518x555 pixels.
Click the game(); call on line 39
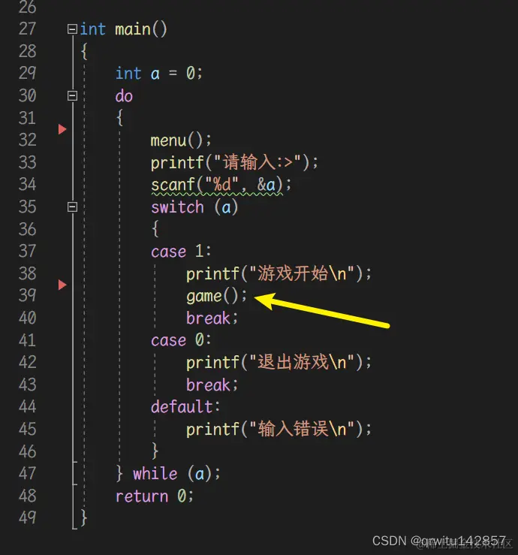click(216, 296)
